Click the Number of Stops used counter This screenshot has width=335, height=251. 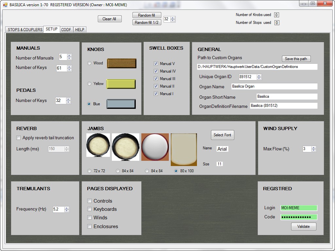[x=277, y=23]
